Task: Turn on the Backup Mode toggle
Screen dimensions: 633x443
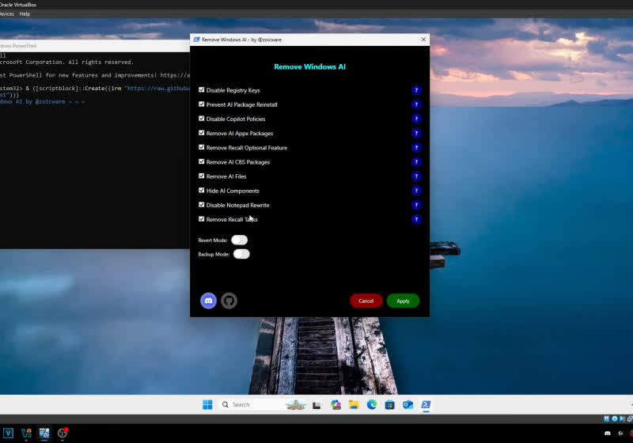Action: (241, 254)
